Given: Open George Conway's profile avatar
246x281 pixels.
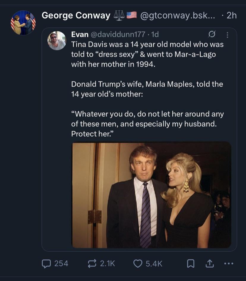Looking at the screenshot, I should coord(23,23).
